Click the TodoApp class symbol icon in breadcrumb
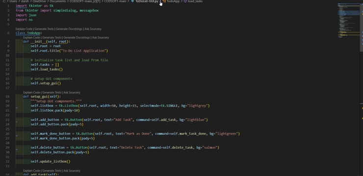 pos(164,1)
